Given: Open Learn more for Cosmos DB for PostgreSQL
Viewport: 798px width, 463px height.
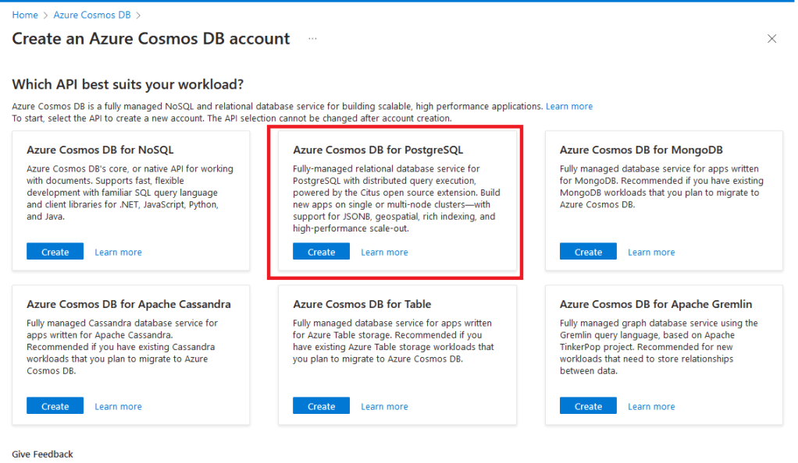Looking at the screenshot, I should (x=384, y=252).
